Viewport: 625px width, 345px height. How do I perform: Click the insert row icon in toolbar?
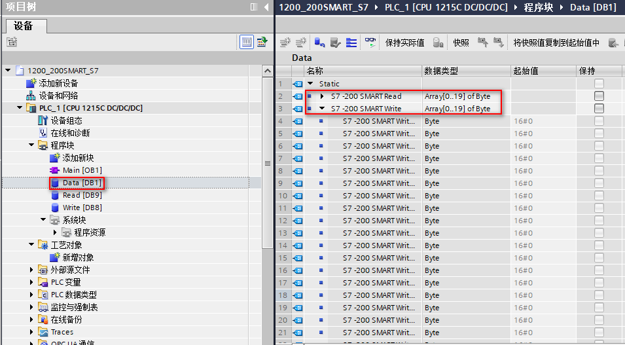[x=285, y=43]
